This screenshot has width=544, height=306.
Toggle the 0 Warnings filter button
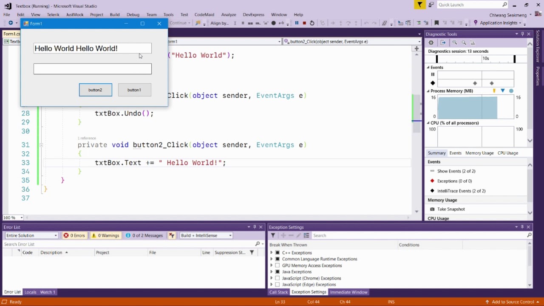point(105,235)
